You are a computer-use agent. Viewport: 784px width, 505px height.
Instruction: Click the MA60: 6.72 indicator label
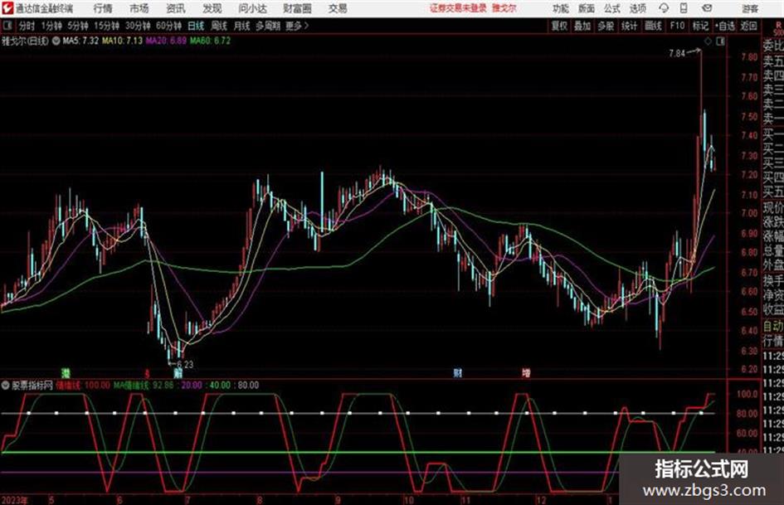pyautogui.click(x=210, y=41)
